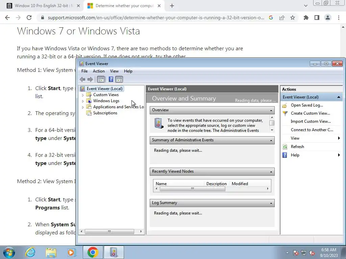This screenshot has height=259, width=346.
Task: Open the View menu in Event Viewer
Action: pos(114,71)
